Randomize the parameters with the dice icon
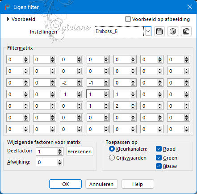The image size is (197, 194). pyautogui.click(x=173, y=31)
